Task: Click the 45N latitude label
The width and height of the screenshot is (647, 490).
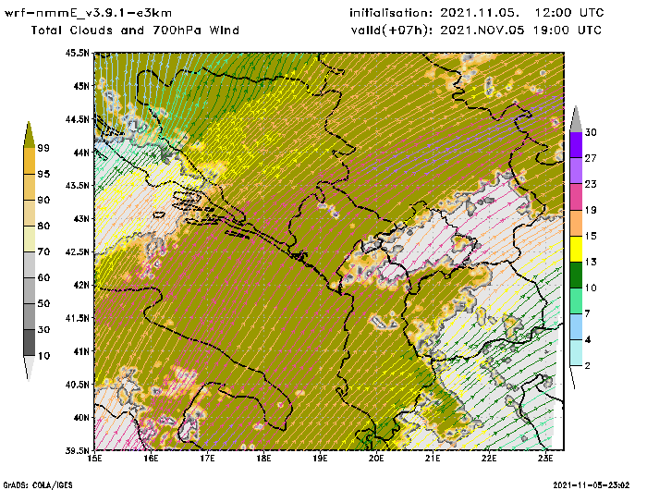Action: (x=81, y=86)
